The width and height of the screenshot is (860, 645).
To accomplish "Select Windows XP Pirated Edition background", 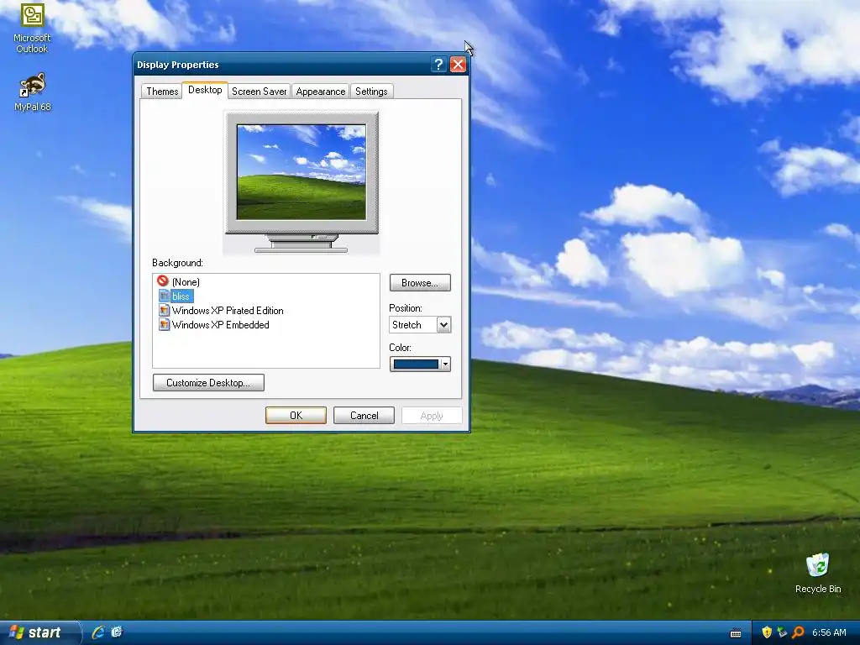I will click(228, 311).
